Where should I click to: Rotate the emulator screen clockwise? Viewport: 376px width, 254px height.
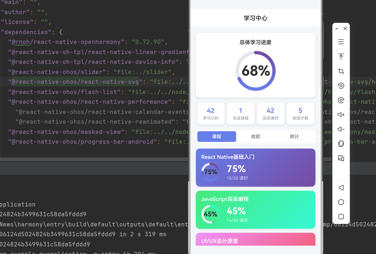point(341,100)
